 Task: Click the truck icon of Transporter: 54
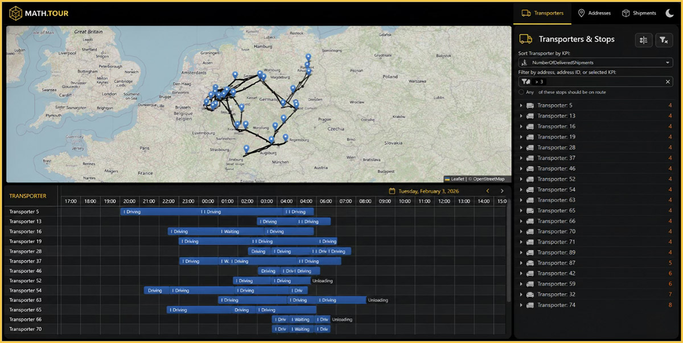530,189
